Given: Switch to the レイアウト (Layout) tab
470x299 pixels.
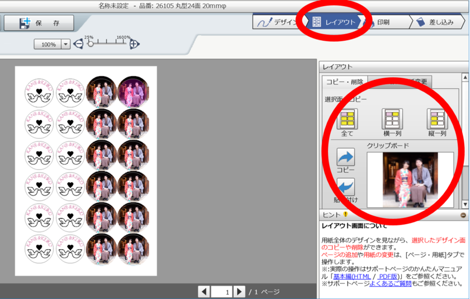Looking at the screenshot, I should tap(334, 22).
